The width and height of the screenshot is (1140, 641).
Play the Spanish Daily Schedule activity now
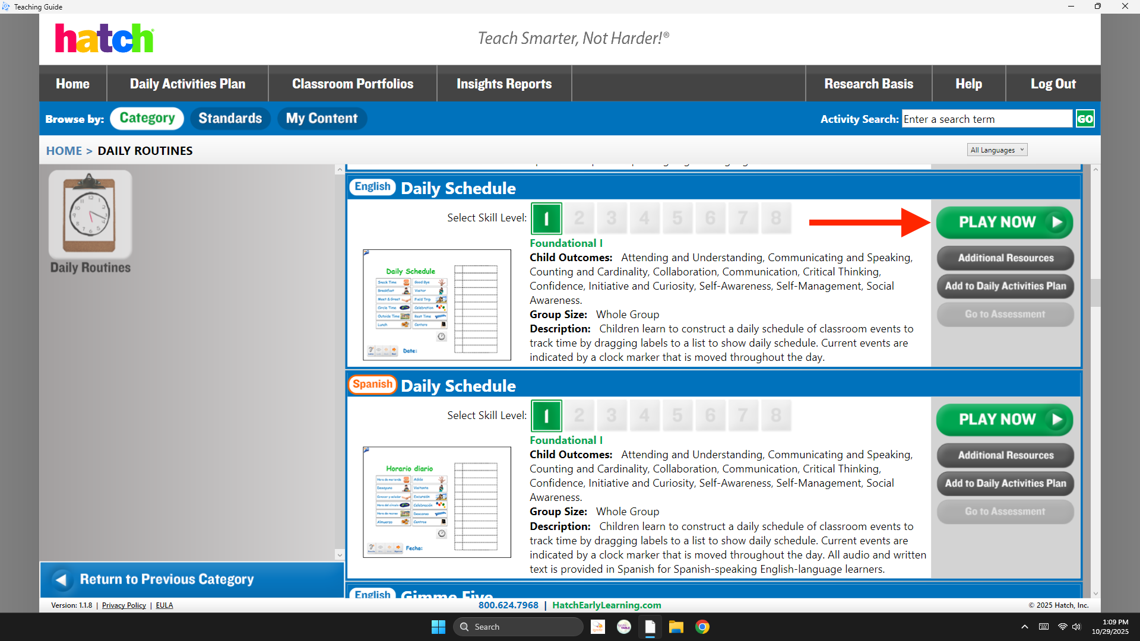[x=1005, y=420]
